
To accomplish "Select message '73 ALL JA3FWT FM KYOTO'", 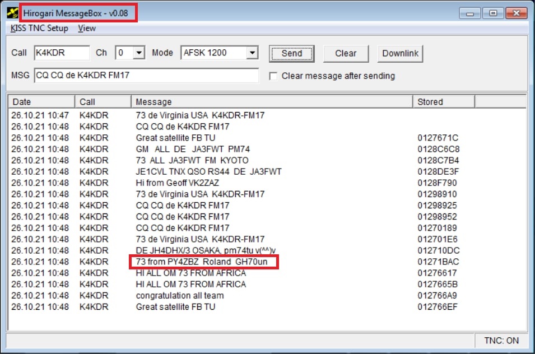I will click(x=192, y=160).
